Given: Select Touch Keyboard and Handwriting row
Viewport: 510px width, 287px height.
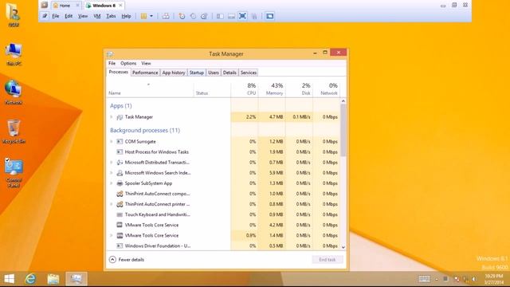Looking at the screenshot, I should tap(223, 214).
